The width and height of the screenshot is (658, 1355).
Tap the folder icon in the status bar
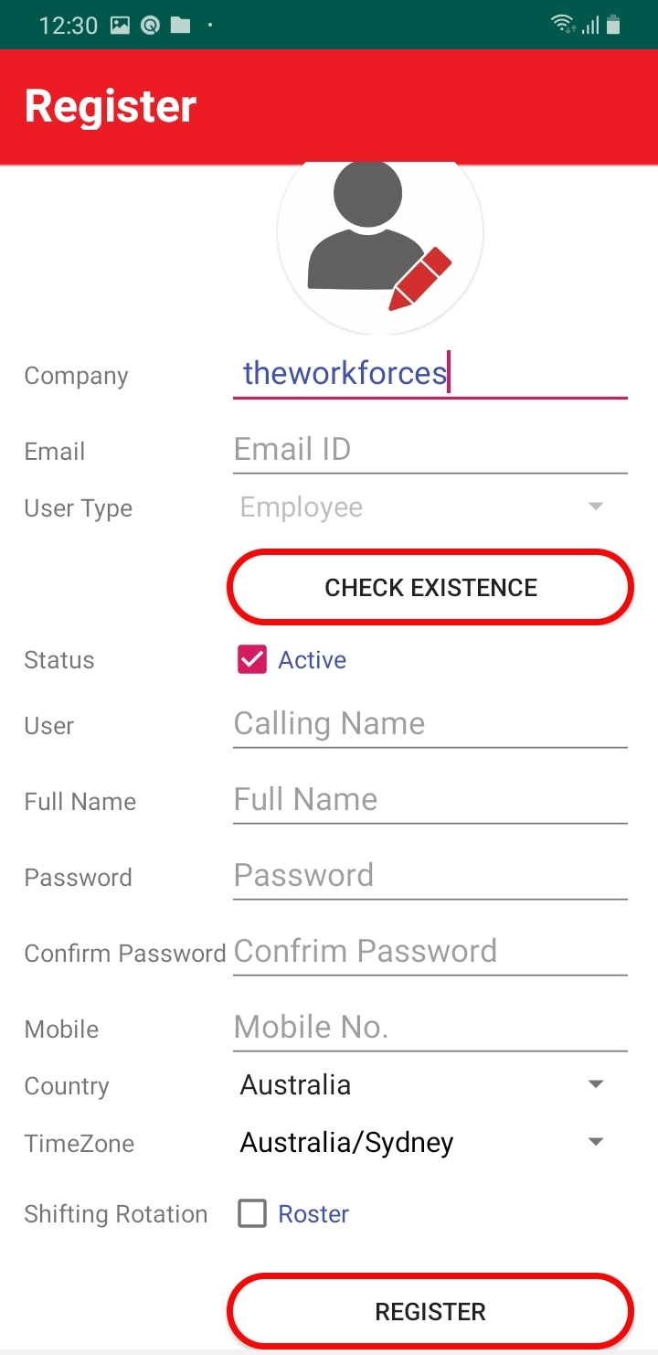point(180,26)
